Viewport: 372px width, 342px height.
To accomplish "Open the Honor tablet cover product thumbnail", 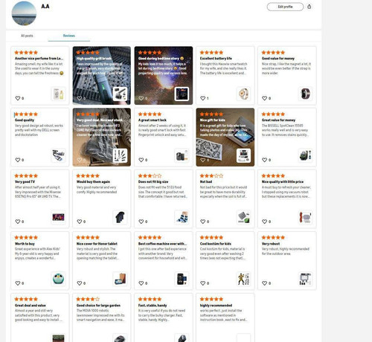I will click(x=120, y=279).
